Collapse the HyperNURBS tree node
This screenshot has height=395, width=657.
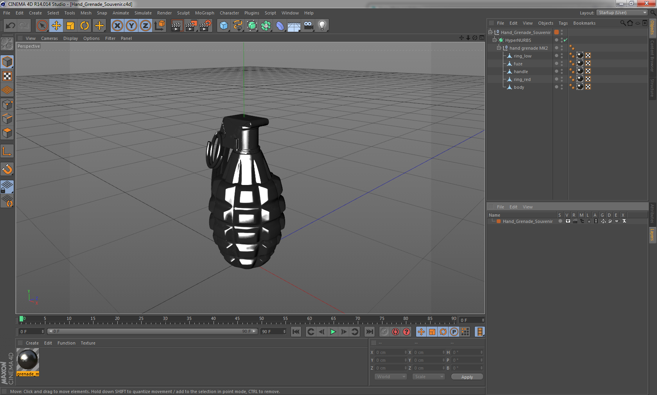click(x=494, y=40)
